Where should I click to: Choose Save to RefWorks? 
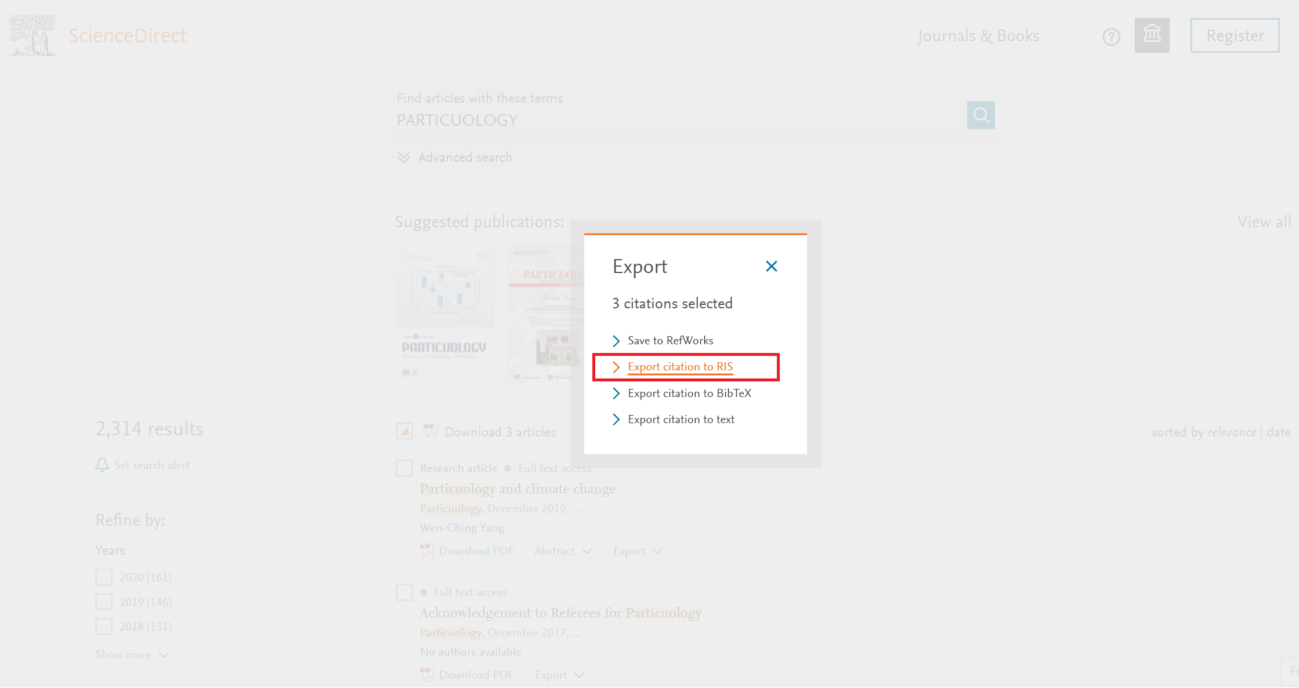[x=663, y=340]
